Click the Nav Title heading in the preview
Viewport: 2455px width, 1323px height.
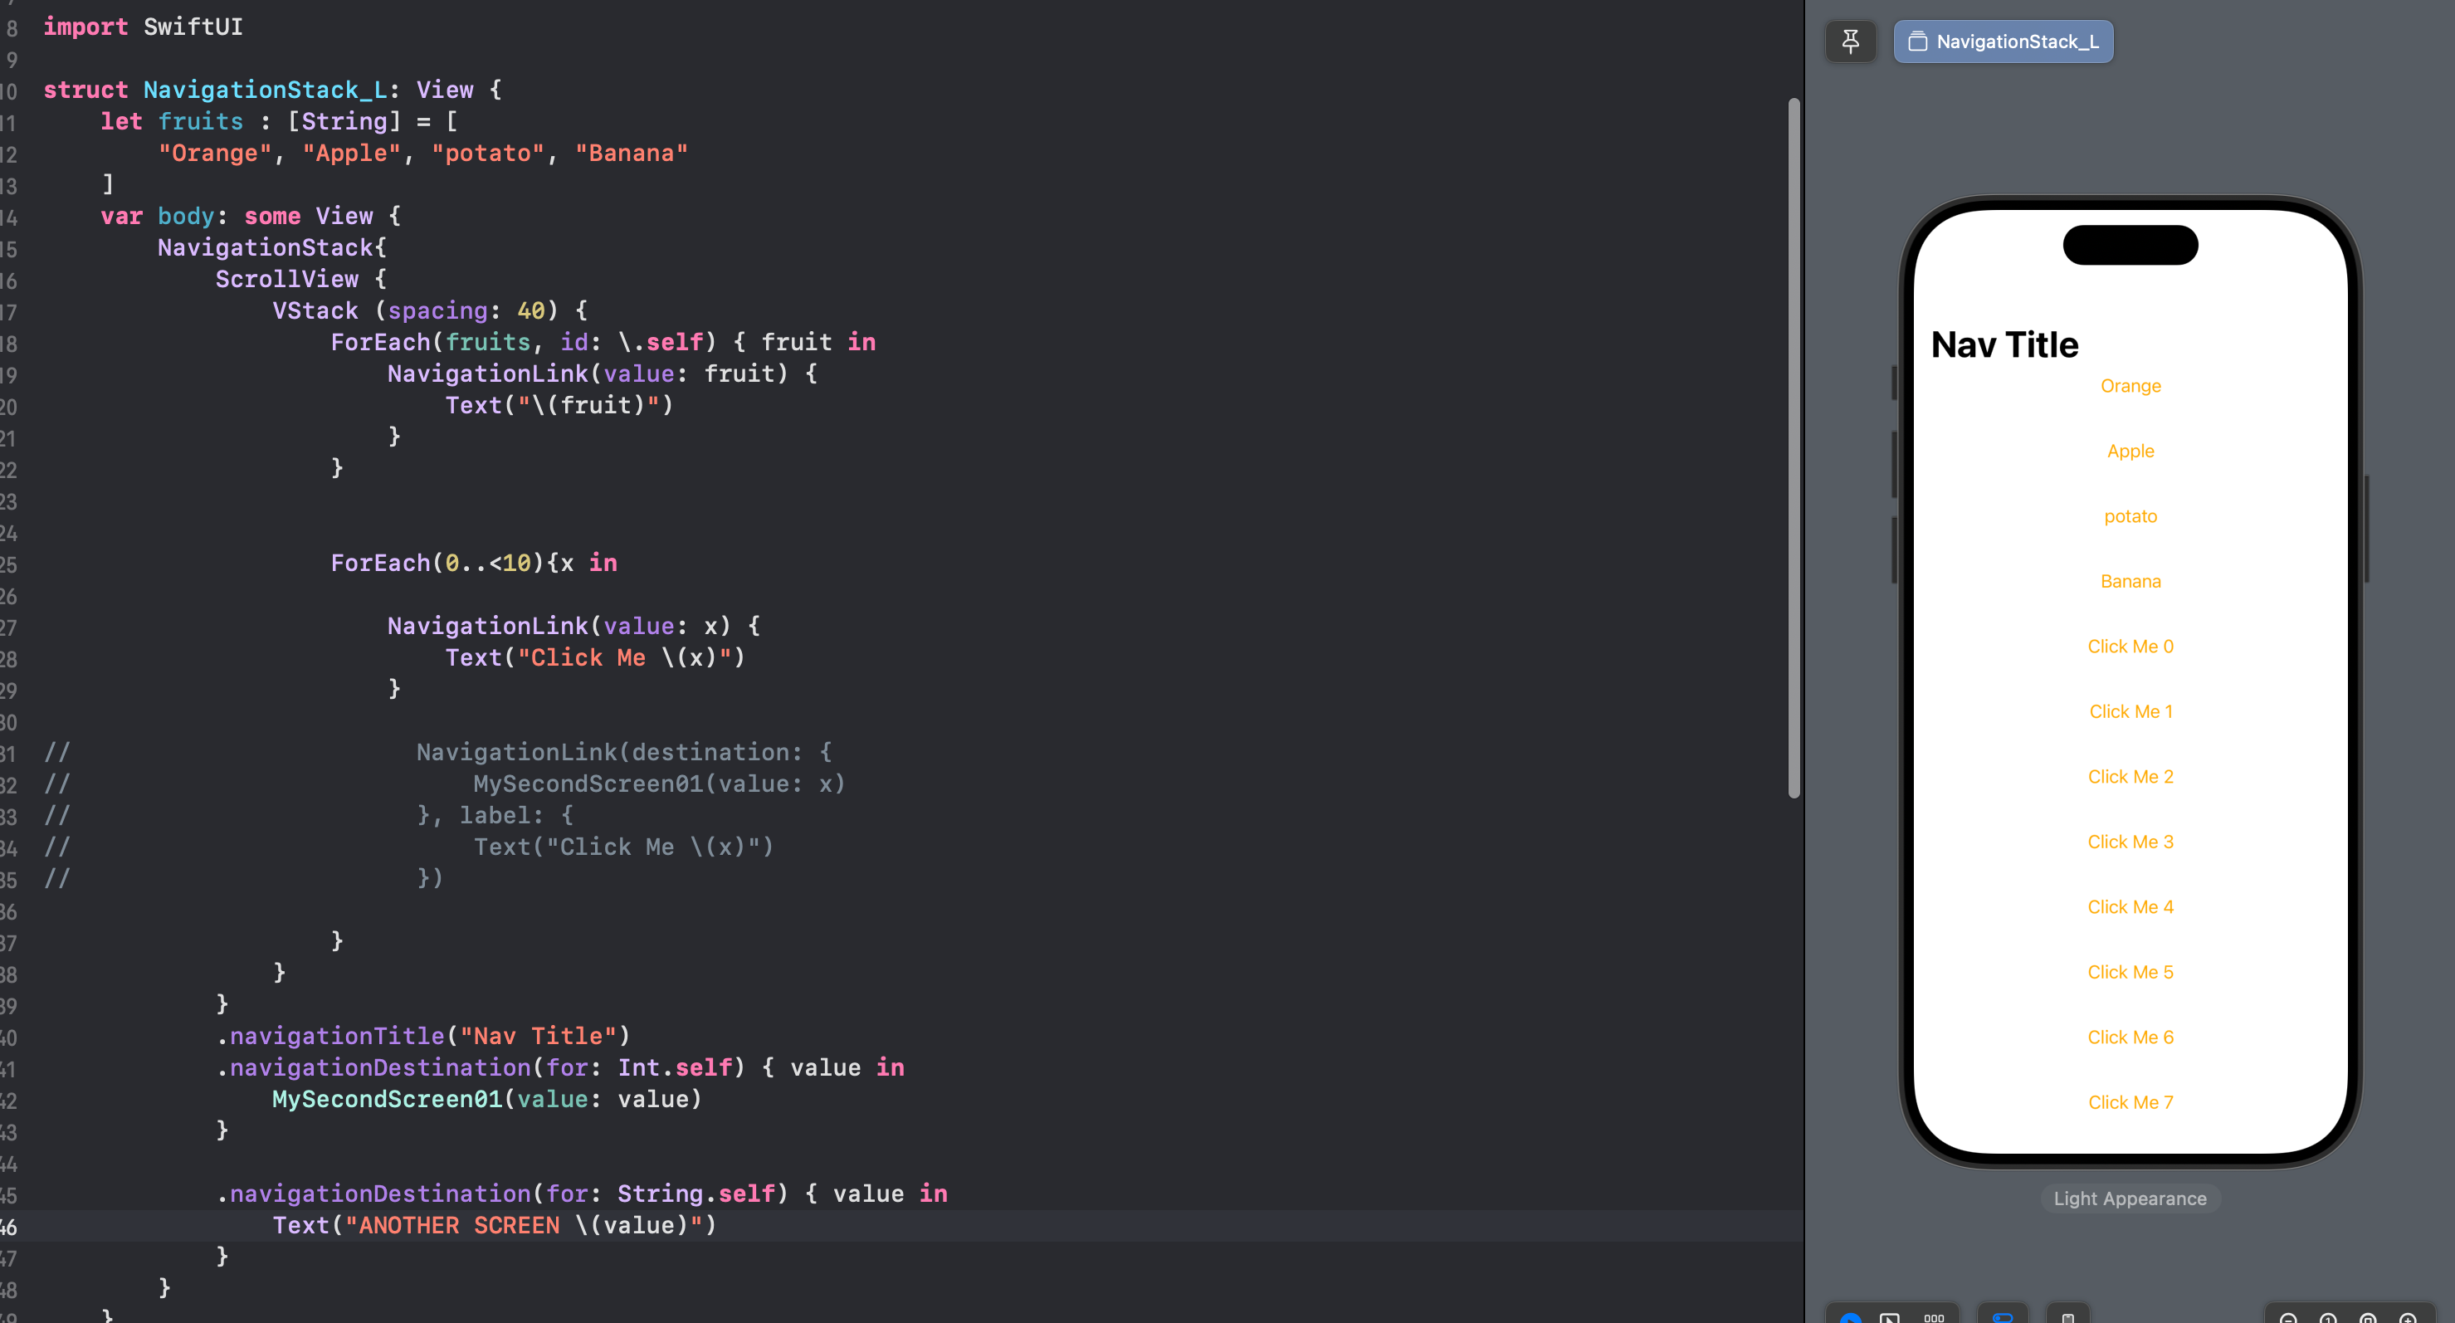coord(2004,345)
